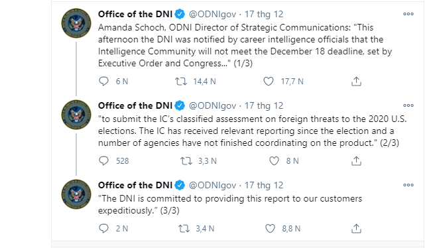Image resolution: width=431 pixels, height=248 pixels.
Task: Retweet the tweet marked (1/3)
Action: click(181, 82)
